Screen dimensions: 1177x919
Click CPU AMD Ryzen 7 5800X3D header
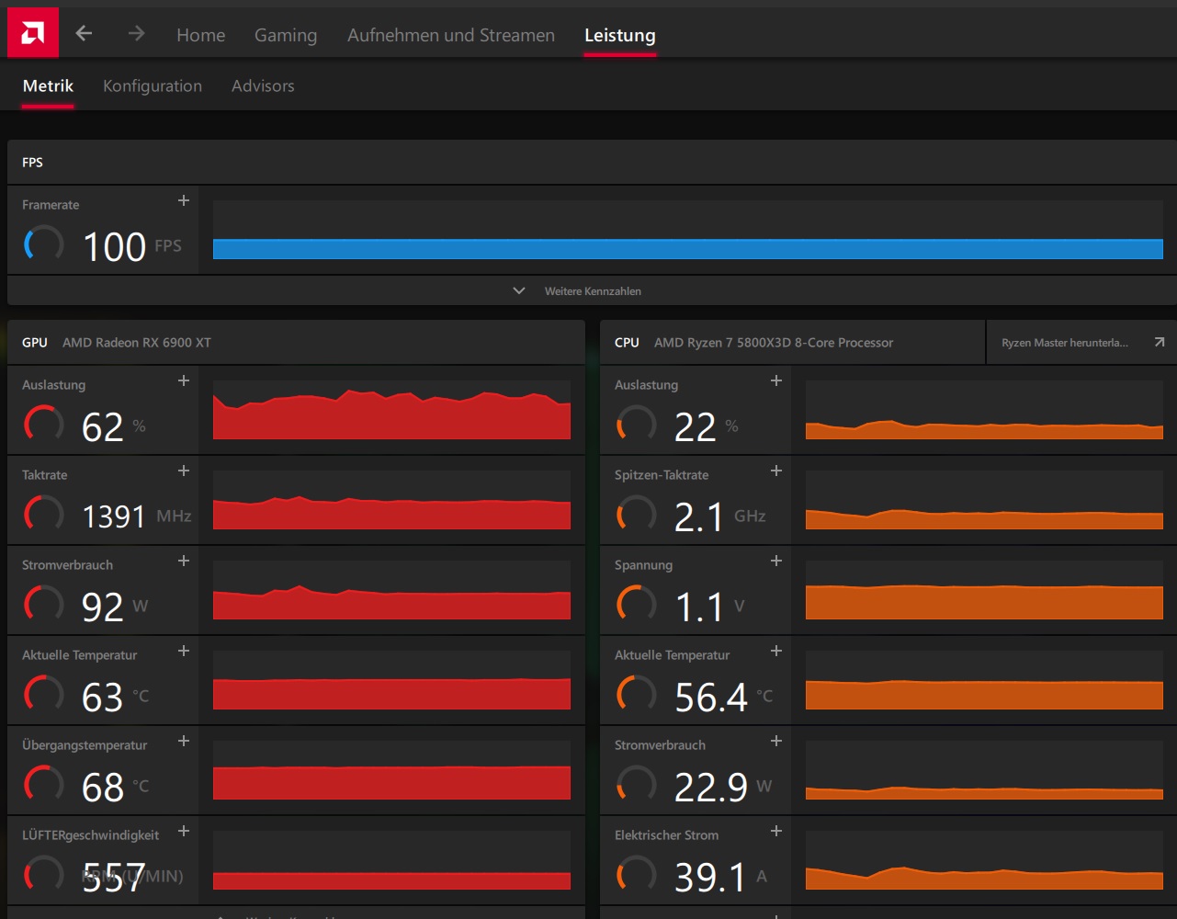792,342
